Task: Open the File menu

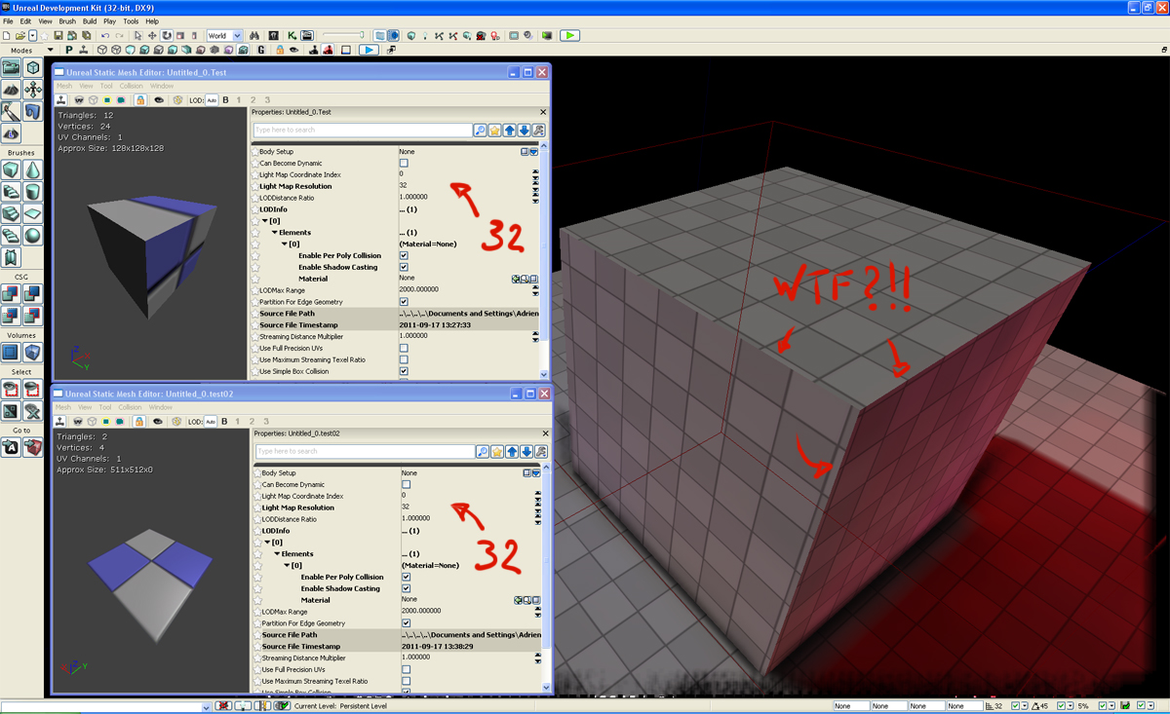Action: (8, 20)
